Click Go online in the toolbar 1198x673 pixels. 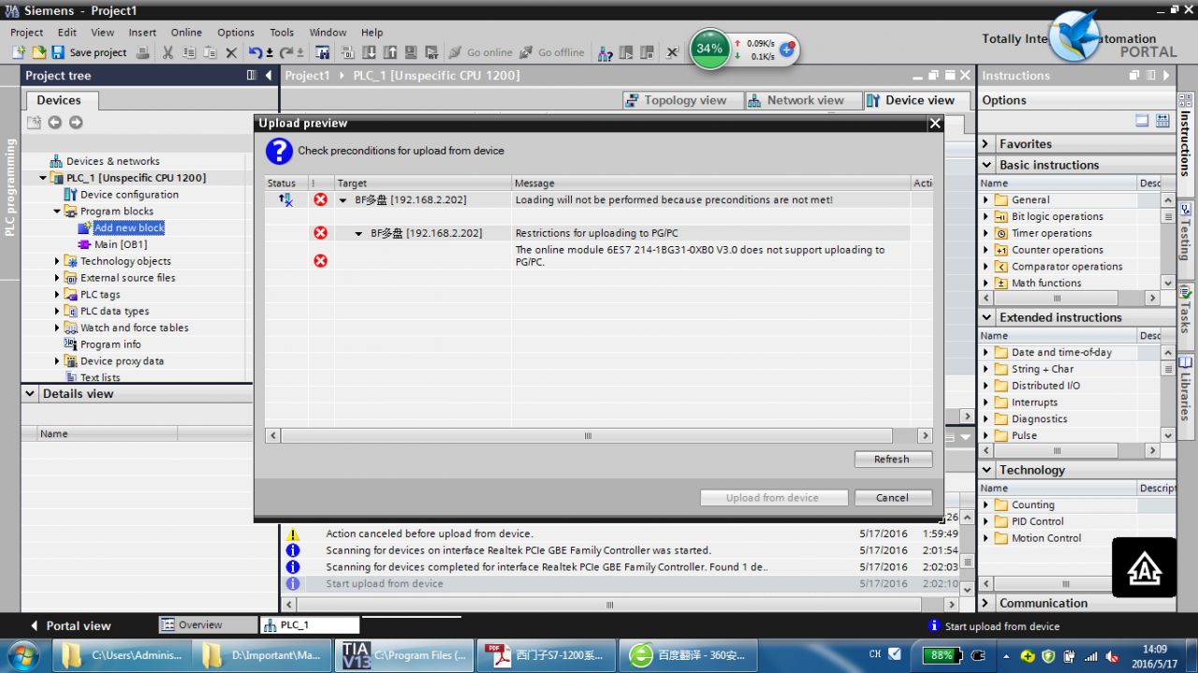pos(480,52)
